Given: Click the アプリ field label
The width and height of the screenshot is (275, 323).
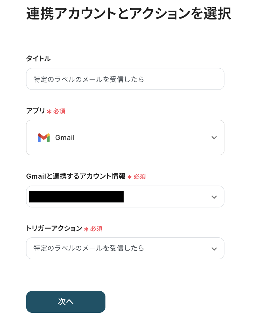Looking at the screenshot, I should pos(36,111).
